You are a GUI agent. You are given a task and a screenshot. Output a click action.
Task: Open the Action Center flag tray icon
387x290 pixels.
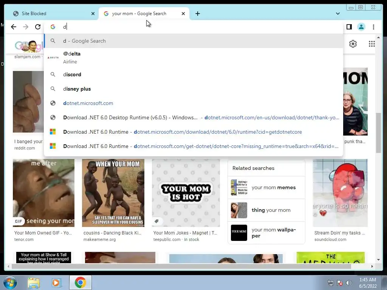pos(340,283)
